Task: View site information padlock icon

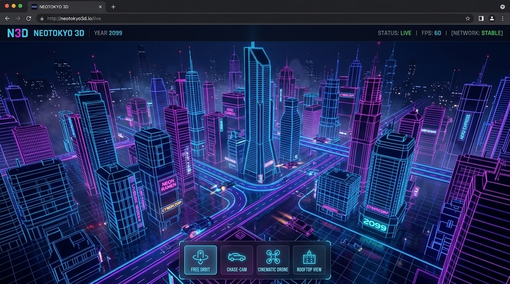Action: [42, 18]
